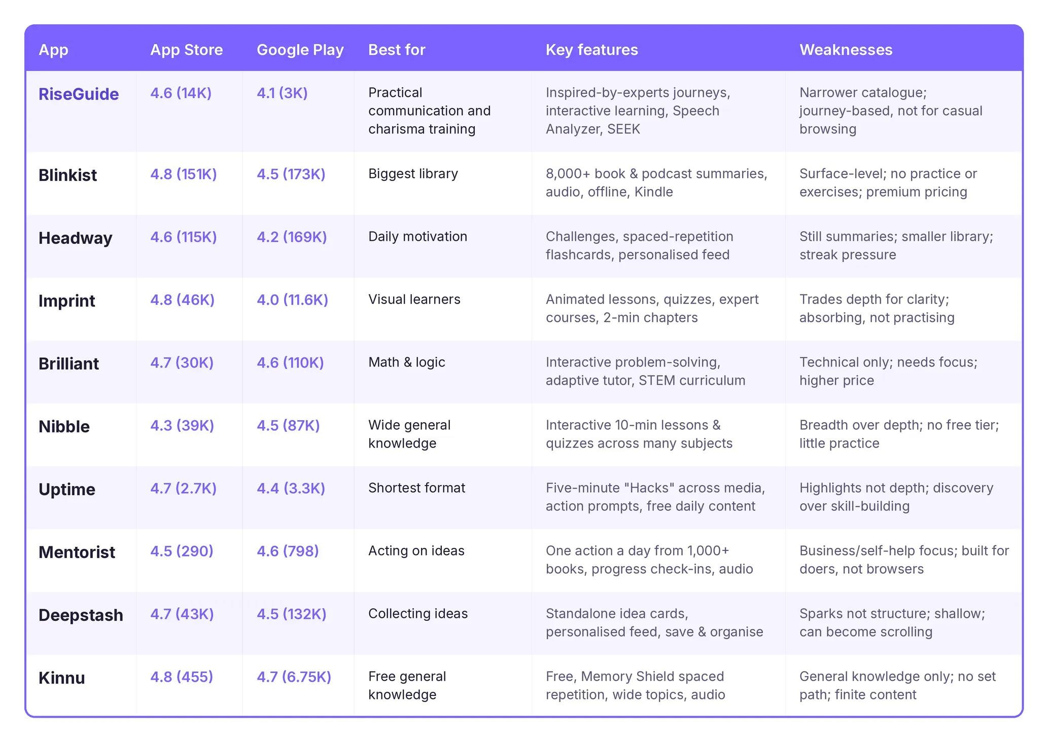Click Deepstash's App Store rating 4.7 (43K)

(x=182, y=614)
